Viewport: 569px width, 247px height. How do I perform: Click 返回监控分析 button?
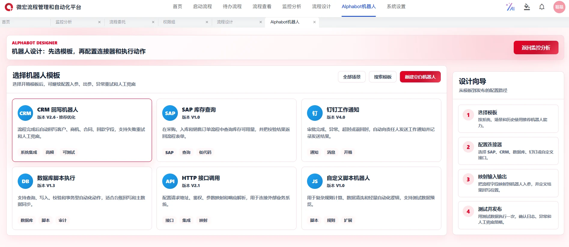pos(536,47)
